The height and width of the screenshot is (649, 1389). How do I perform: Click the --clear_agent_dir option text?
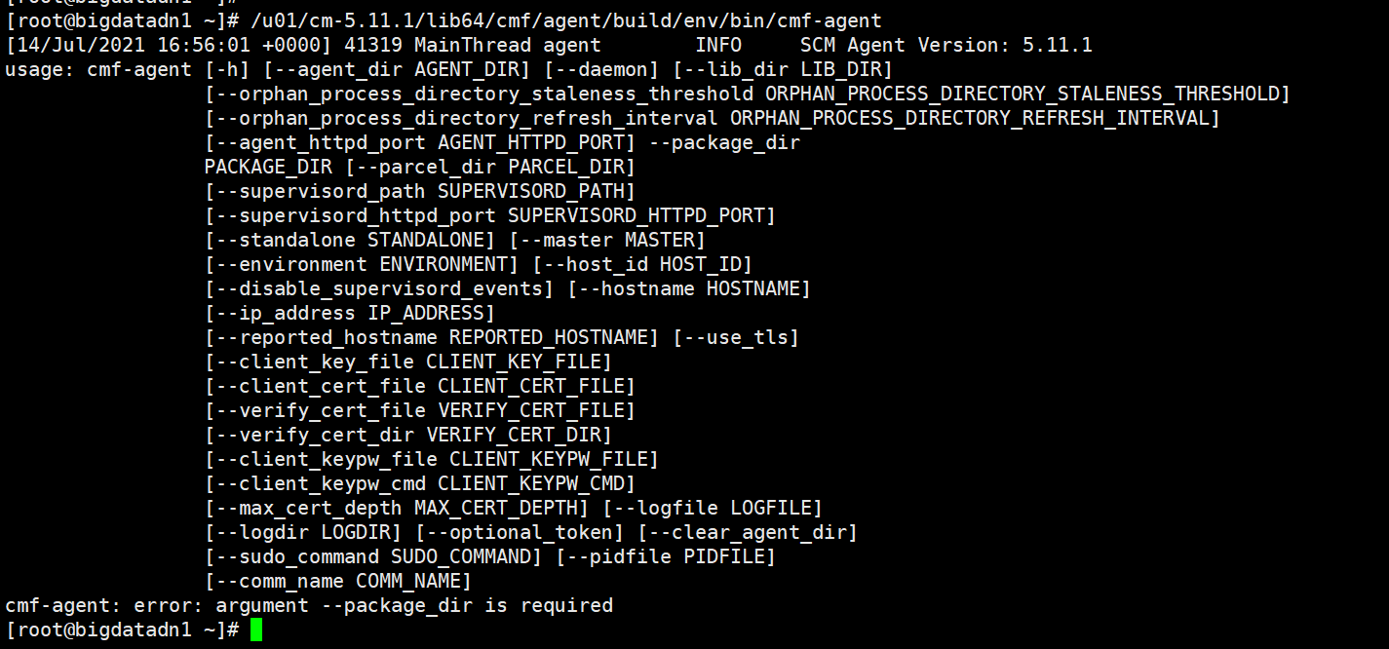pos(748,532)
